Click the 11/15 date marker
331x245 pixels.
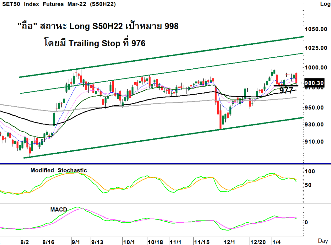[x=202, y=242]
